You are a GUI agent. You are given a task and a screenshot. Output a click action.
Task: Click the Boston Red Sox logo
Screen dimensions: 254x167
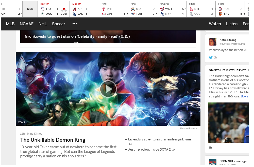pos(220,9)
